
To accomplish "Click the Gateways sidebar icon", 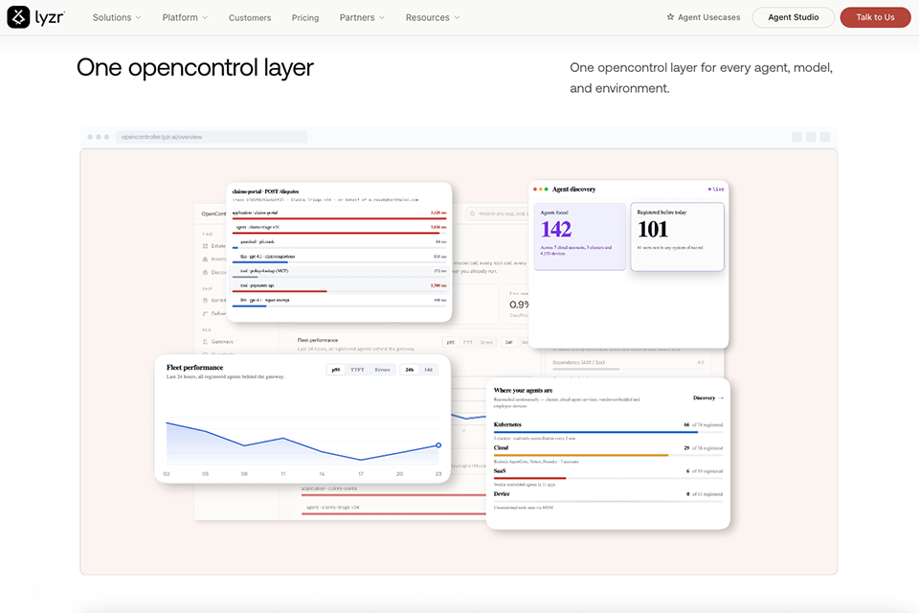I will click(x=205, y=341).
